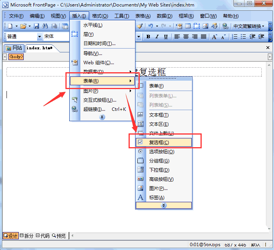Choose 图片(P)... from the form submenu

[x=164, y=188]
